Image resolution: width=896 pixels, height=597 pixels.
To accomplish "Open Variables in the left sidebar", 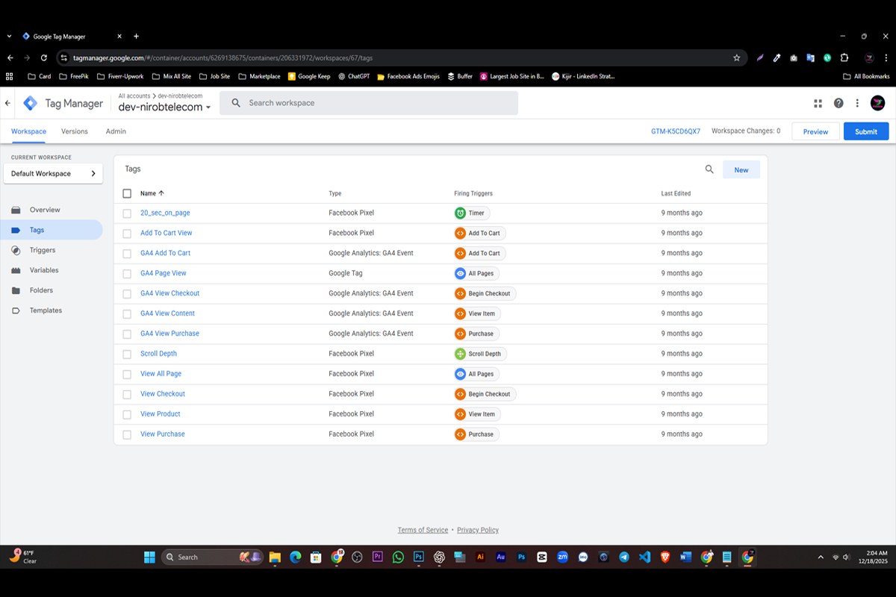I will [44, 270].
